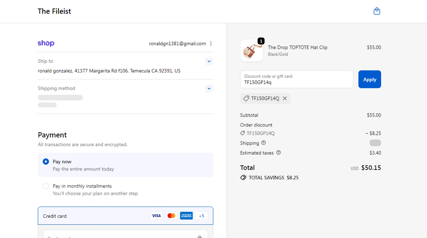The width and height of the screenshot is (427, 238).
Task: Click the Estimated taxes help icon
Action: tap(278, 152)
